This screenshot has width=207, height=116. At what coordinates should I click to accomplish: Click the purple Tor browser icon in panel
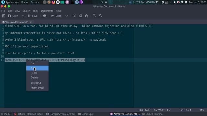tap(81, 2)
